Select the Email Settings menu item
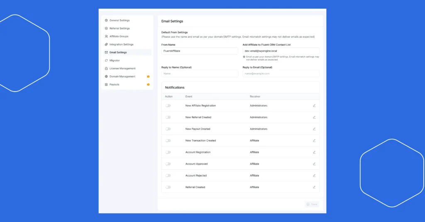The width and height of the screenshot is (425, 222). coord(127,53)
